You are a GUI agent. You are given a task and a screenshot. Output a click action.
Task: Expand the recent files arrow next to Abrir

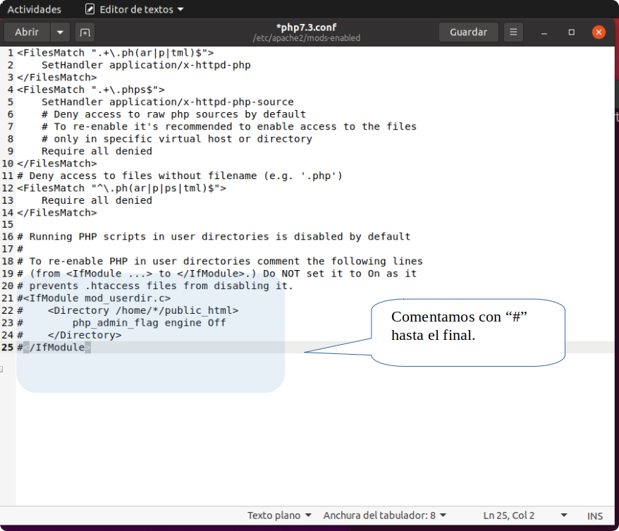pyautogui.click(x=60, y=32)
